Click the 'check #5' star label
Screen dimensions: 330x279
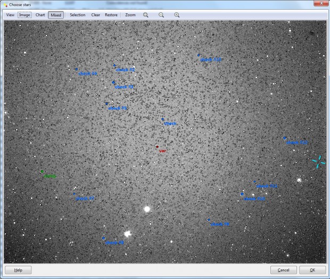tap(118, 108)
